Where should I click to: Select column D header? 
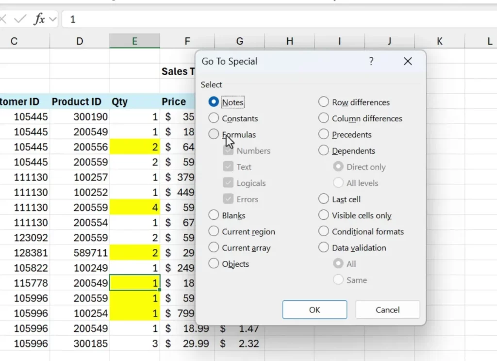click(80, 41)
